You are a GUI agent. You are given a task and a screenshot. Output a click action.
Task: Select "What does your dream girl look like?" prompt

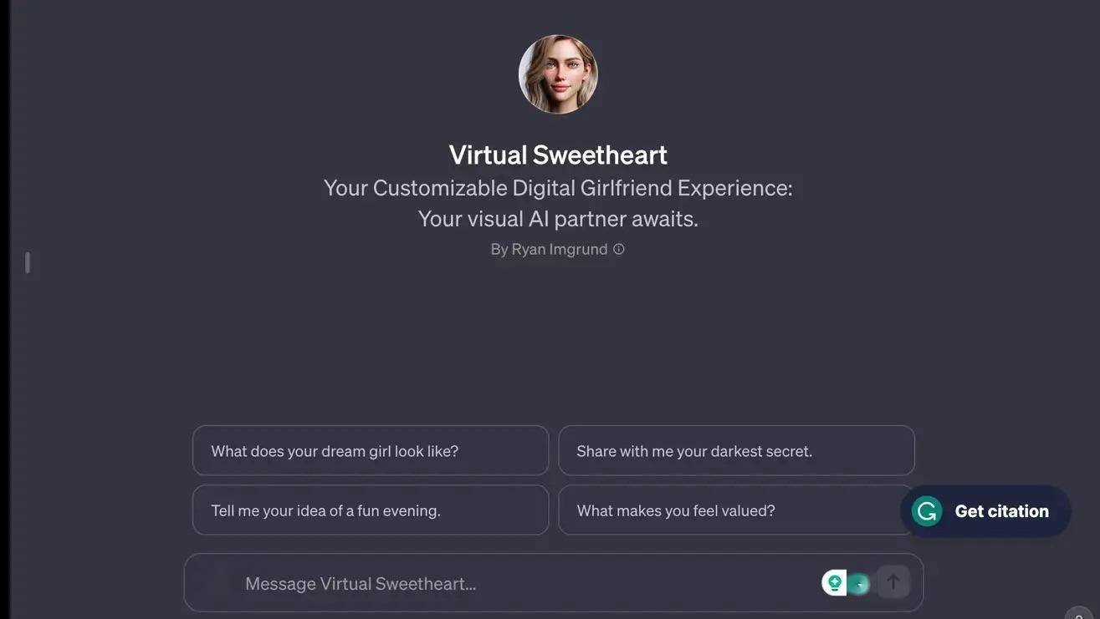(371, 451)
